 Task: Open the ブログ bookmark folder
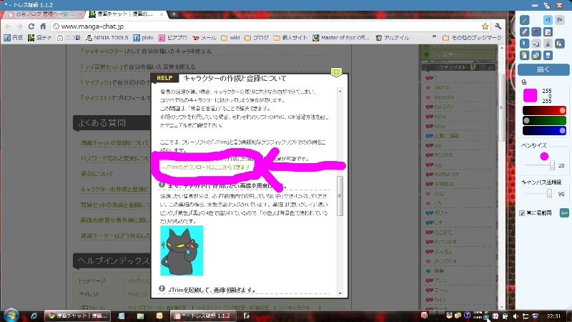257,38
